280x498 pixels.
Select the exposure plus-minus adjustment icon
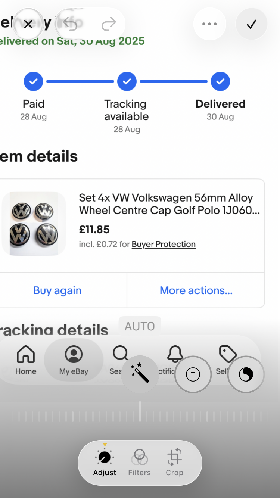(x=193, y=374)
